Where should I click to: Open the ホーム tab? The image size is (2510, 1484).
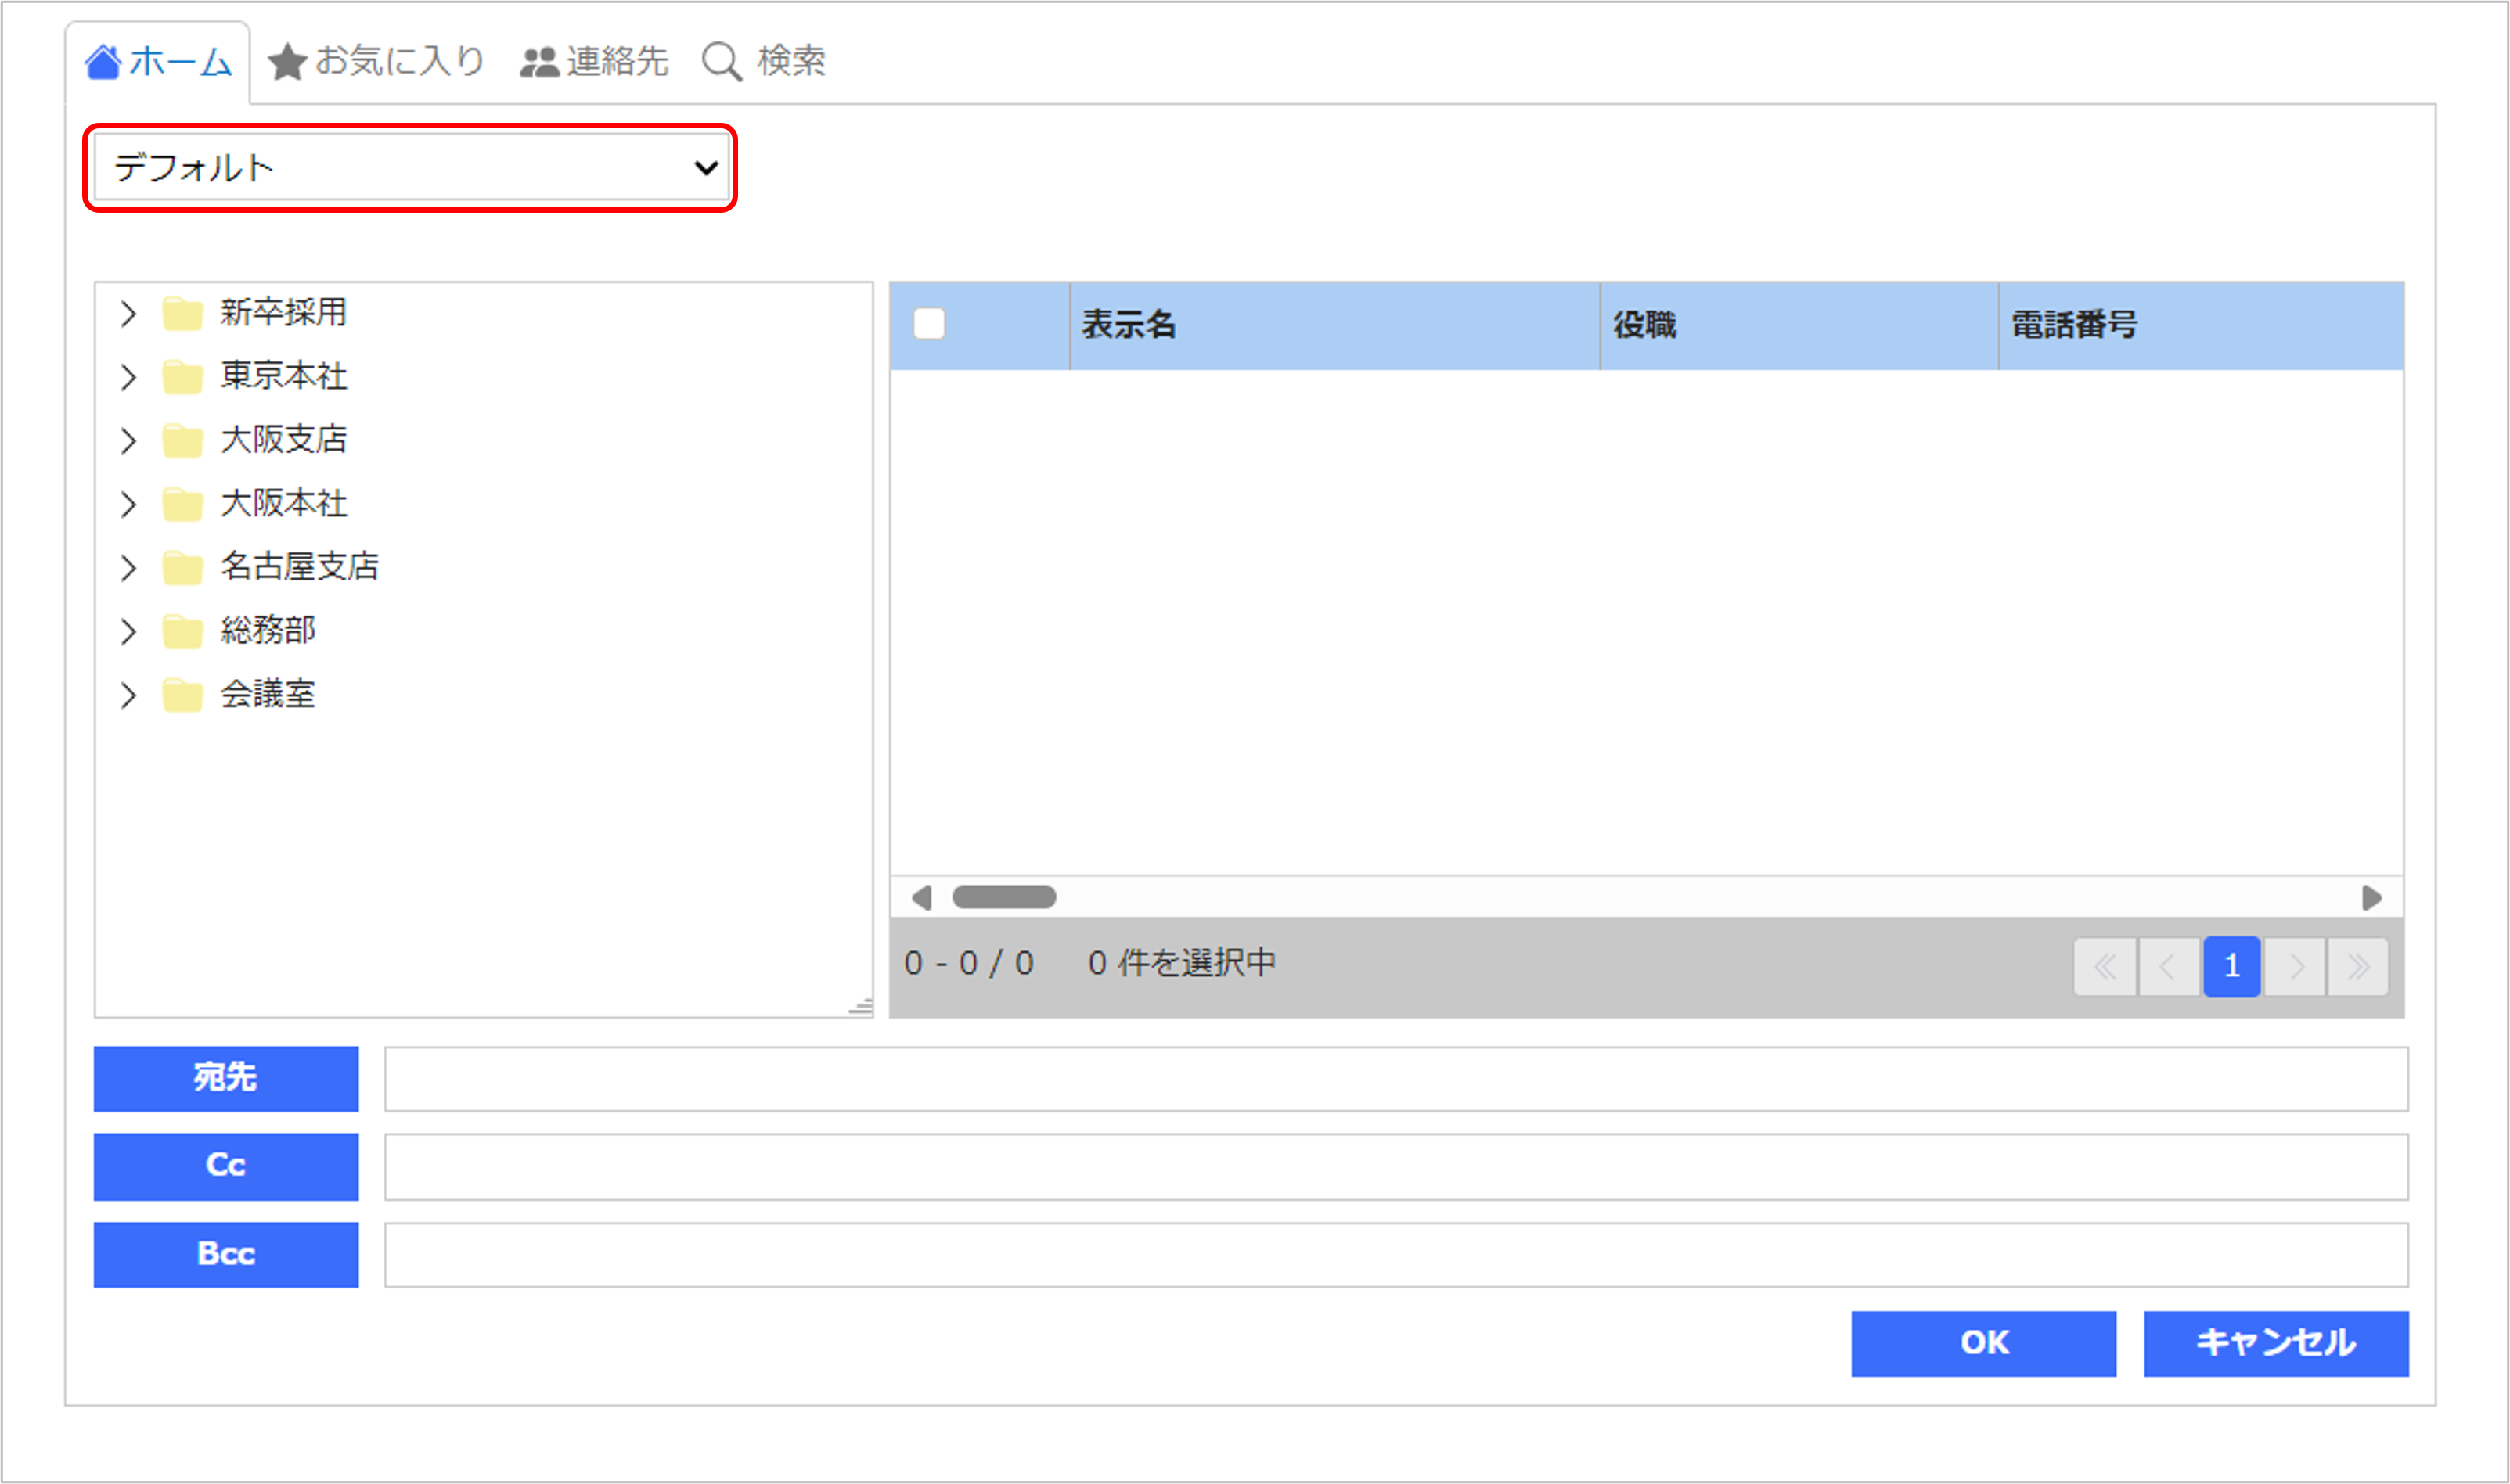pos(158,62)
